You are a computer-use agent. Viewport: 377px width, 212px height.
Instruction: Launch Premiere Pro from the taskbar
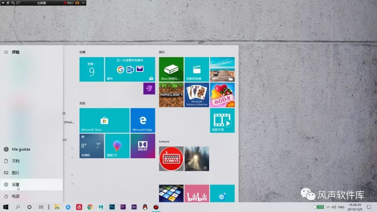123,207
